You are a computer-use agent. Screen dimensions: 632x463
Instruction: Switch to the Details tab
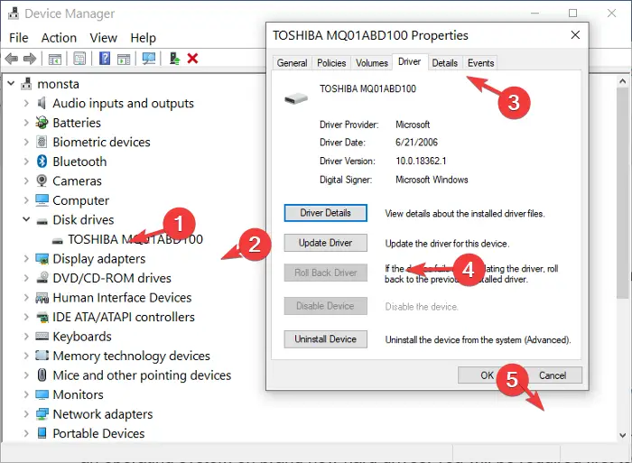(x=444, y=63)
